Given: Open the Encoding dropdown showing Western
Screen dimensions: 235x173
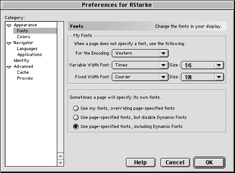Looking at the screenshot, I should [140, 53].
